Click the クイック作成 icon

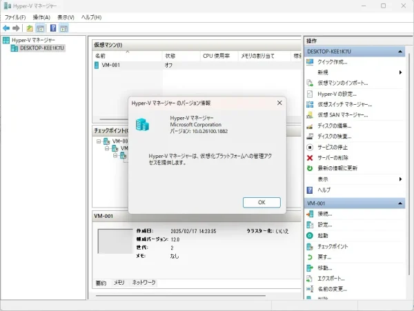coord(310,62)
